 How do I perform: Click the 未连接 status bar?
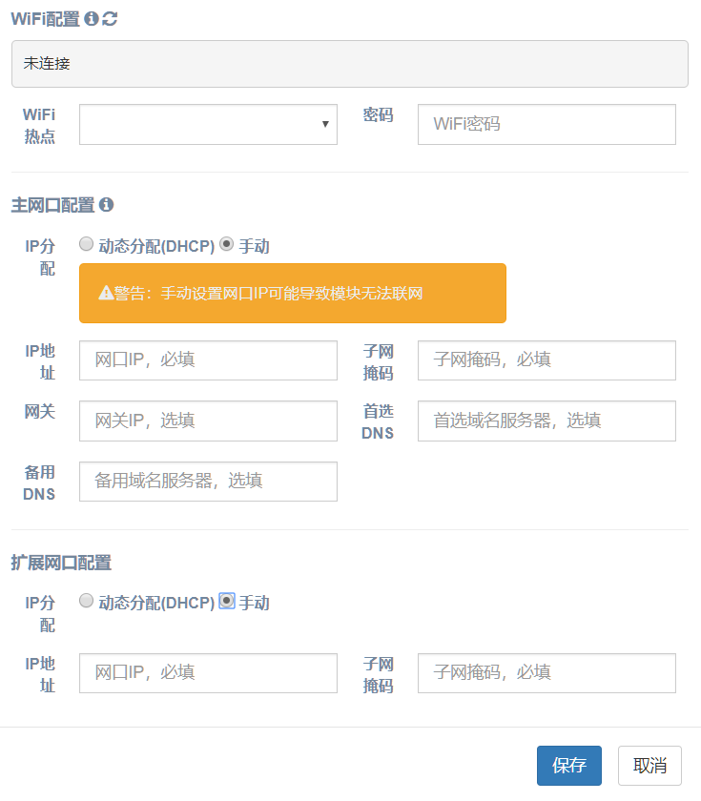(x=350, y=63)
